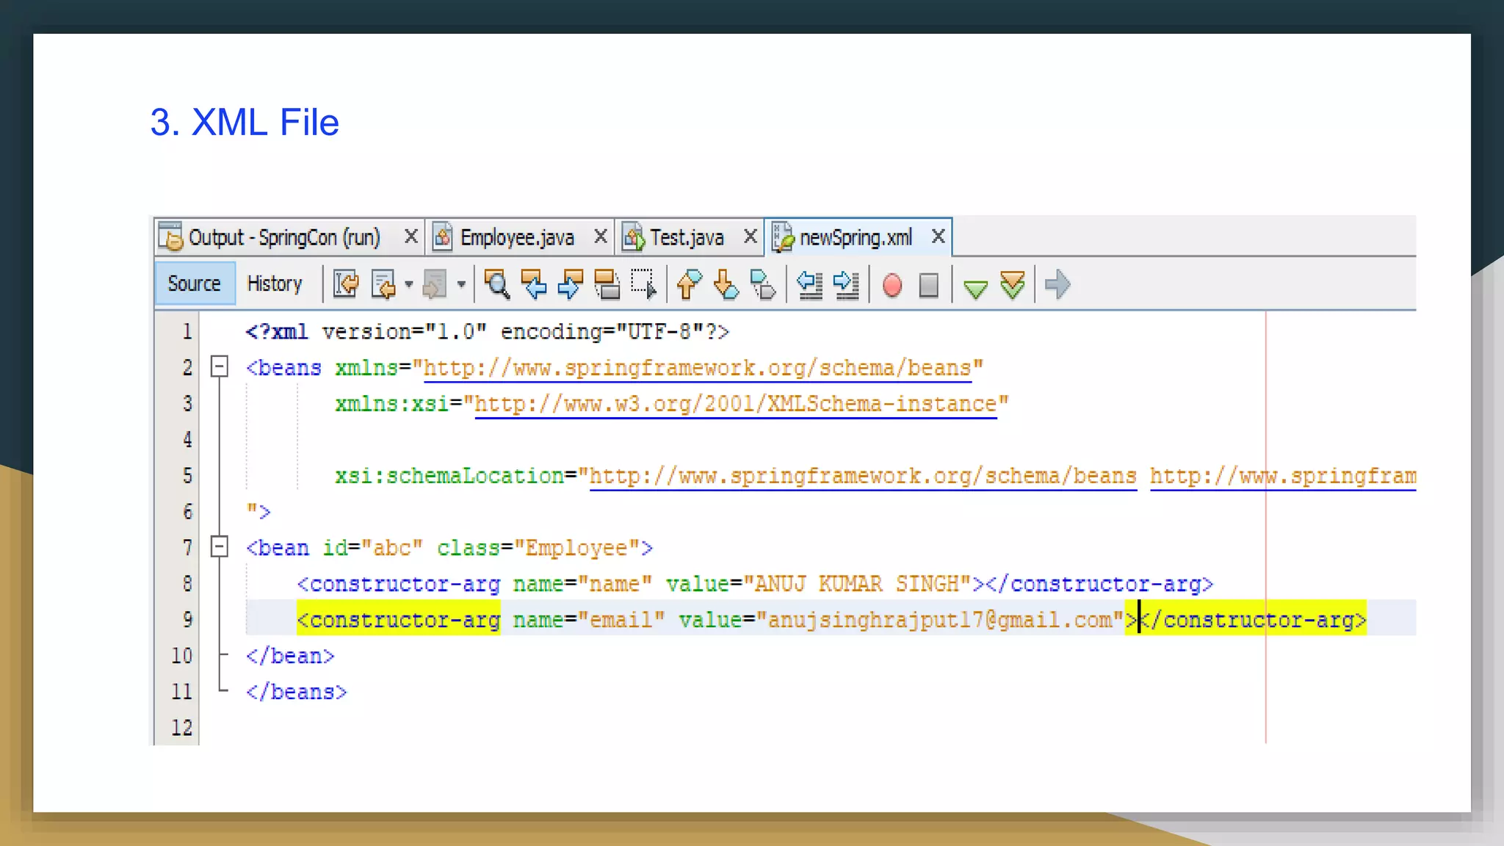Click the Find Selection magnifier icon

[497, 284]
